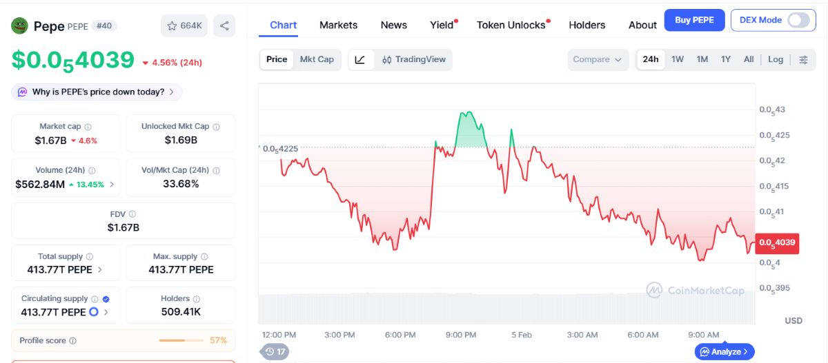828x363 pixels.
Task: Switch to the Markets tab
Action: coord(338,25)
